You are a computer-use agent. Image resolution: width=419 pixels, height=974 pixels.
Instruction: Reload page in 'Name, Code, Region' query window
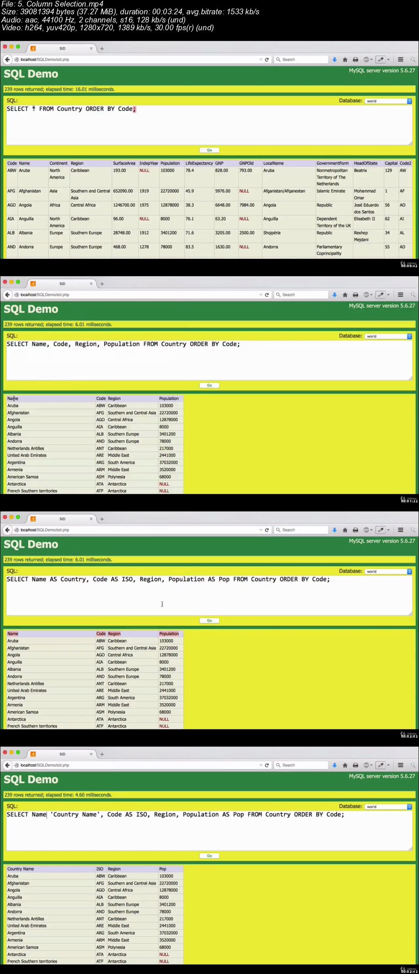tap(267, 295)
